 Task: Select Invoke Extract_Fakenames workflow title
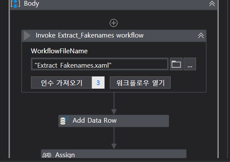coord(89,35)
